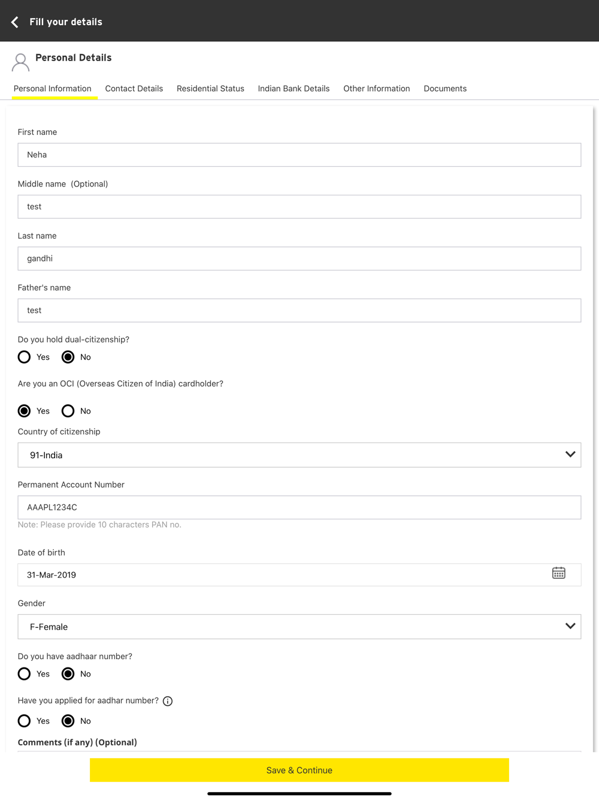The image size is (599, 800).
Task: Edit the Permanent Account Number field
Action: 299,507
